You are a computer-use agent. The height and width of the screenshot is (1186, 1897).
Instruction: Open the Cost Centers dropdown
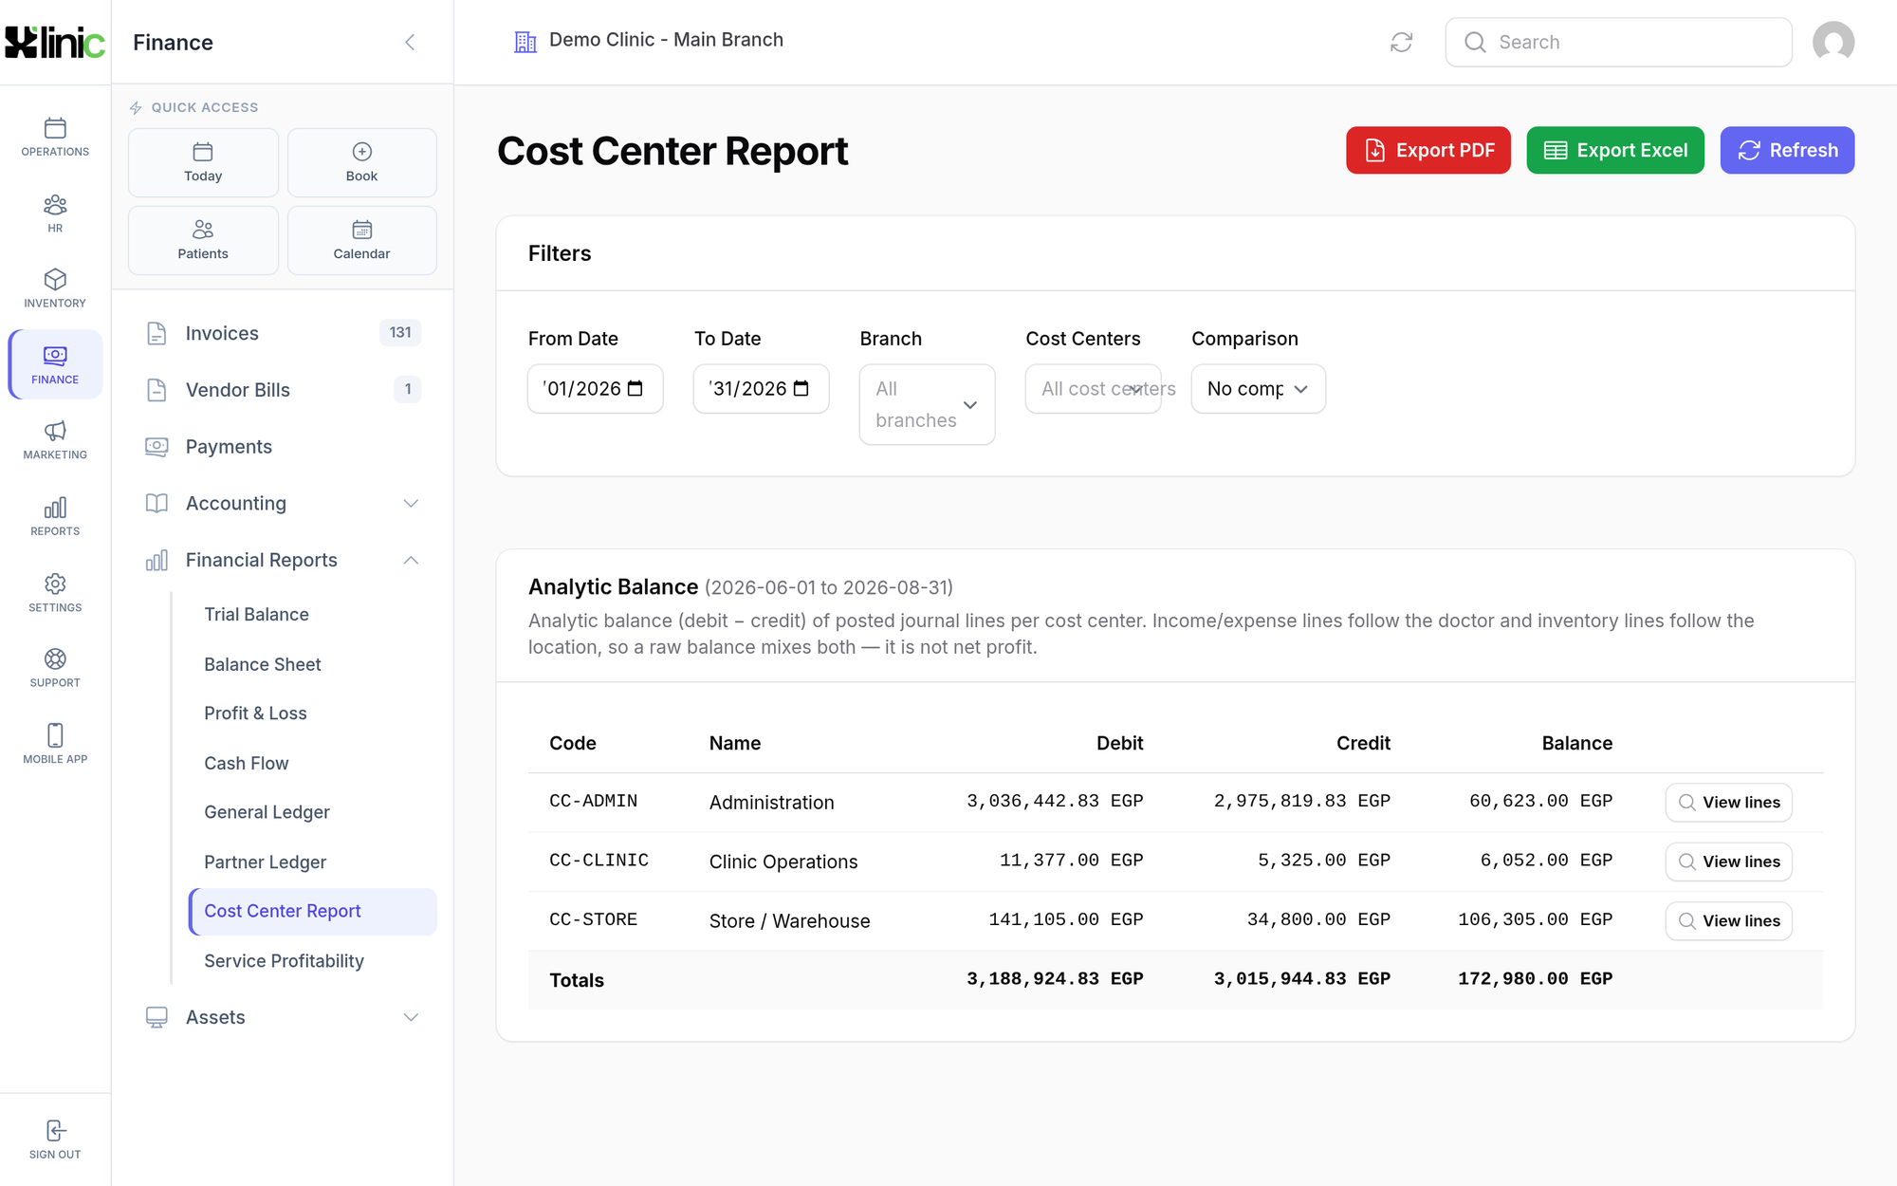1093,389
